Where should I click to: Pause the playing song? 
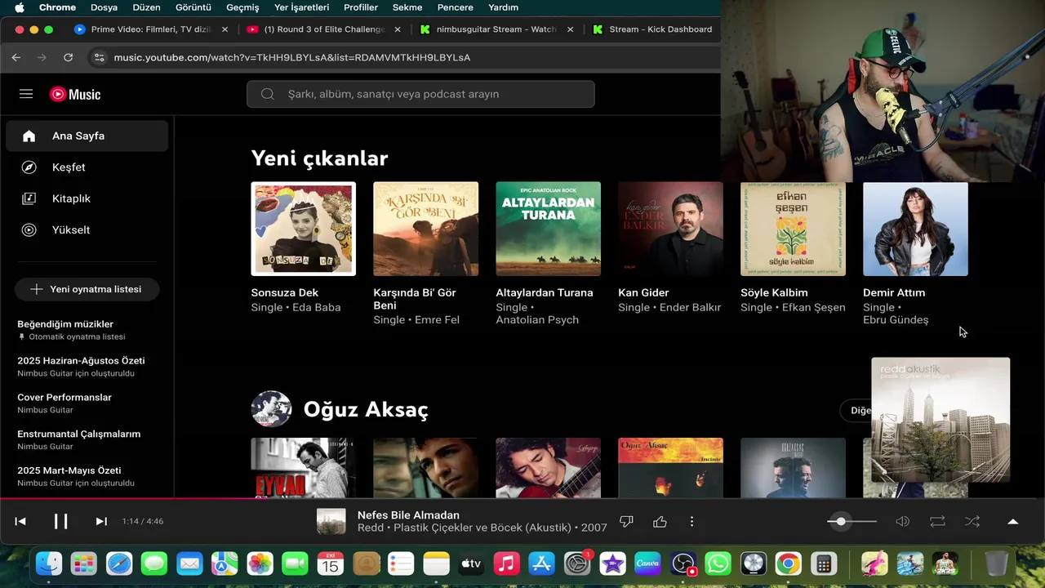coord(60,521)
